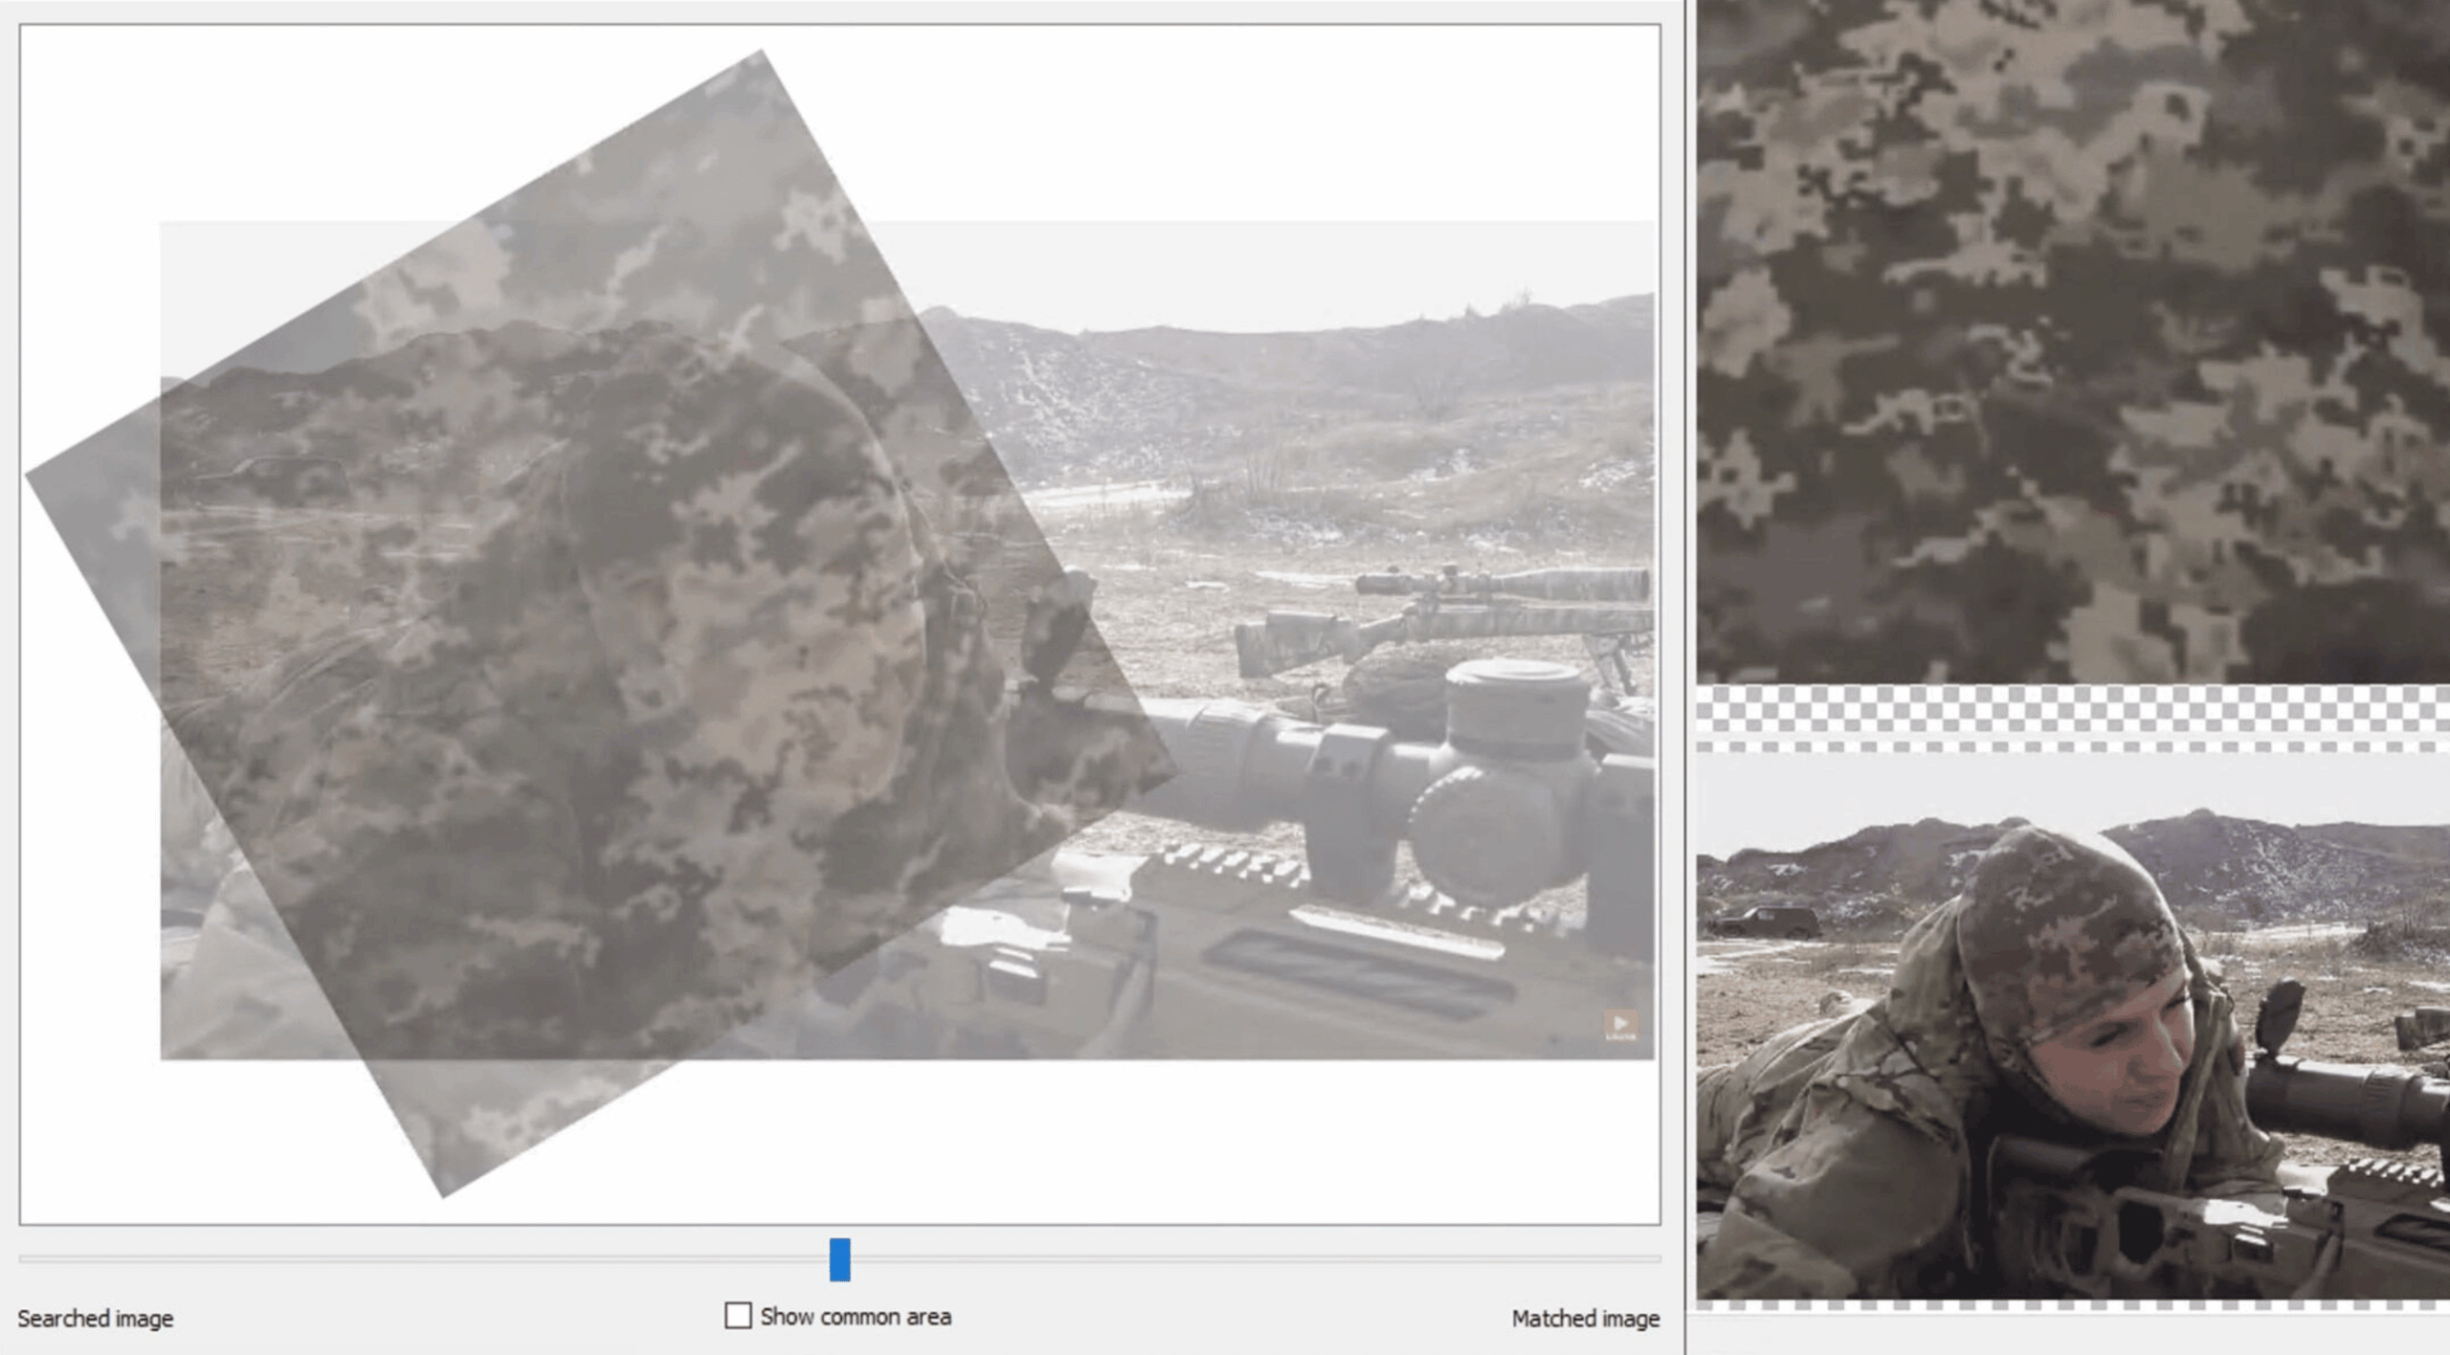Click the play watermark icon in overlay image
The height and width of the screenshot is (1355, 2450).
click(1619, 1025)
